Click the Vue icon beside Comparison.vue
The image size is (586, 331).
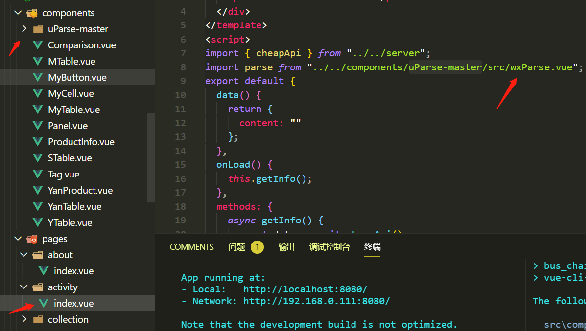coord(39,44)
